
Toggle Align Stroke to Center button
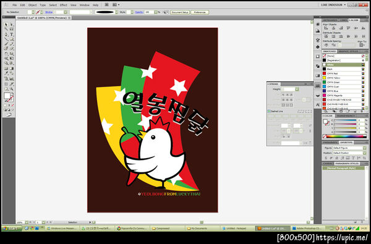(x=283, y=105)
